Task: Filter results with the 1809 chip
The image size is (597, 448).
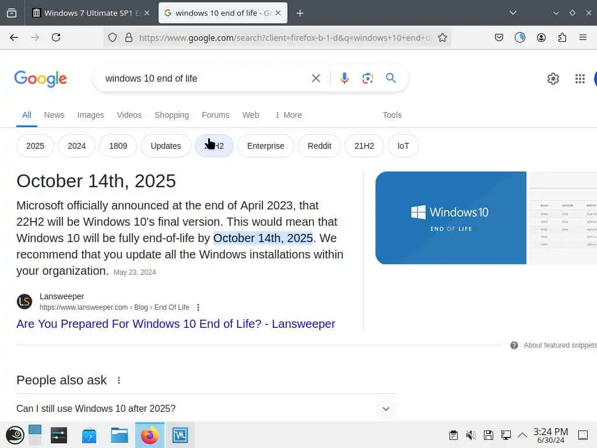Action: 118,146
